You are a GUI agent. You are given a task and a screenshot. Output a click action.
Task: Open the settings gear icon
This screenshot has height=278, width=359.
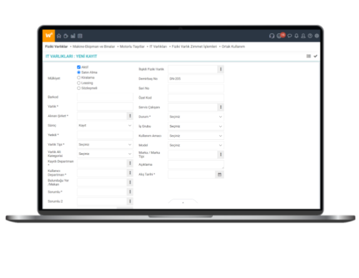click(317, 36)
